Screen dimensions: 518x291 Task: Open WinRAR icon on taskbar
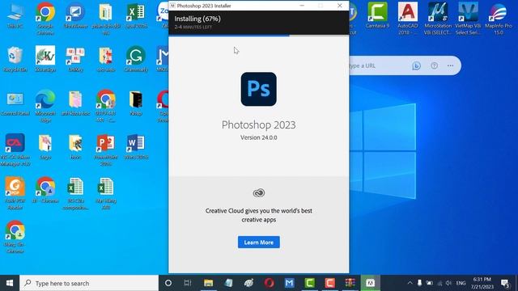[x=350, y=283]
